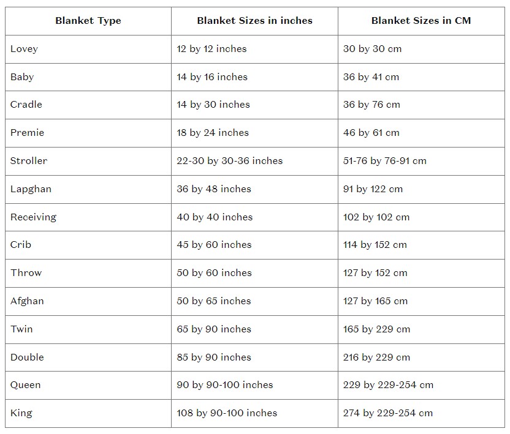Select the Queen blanket type cell

[26, 385]
